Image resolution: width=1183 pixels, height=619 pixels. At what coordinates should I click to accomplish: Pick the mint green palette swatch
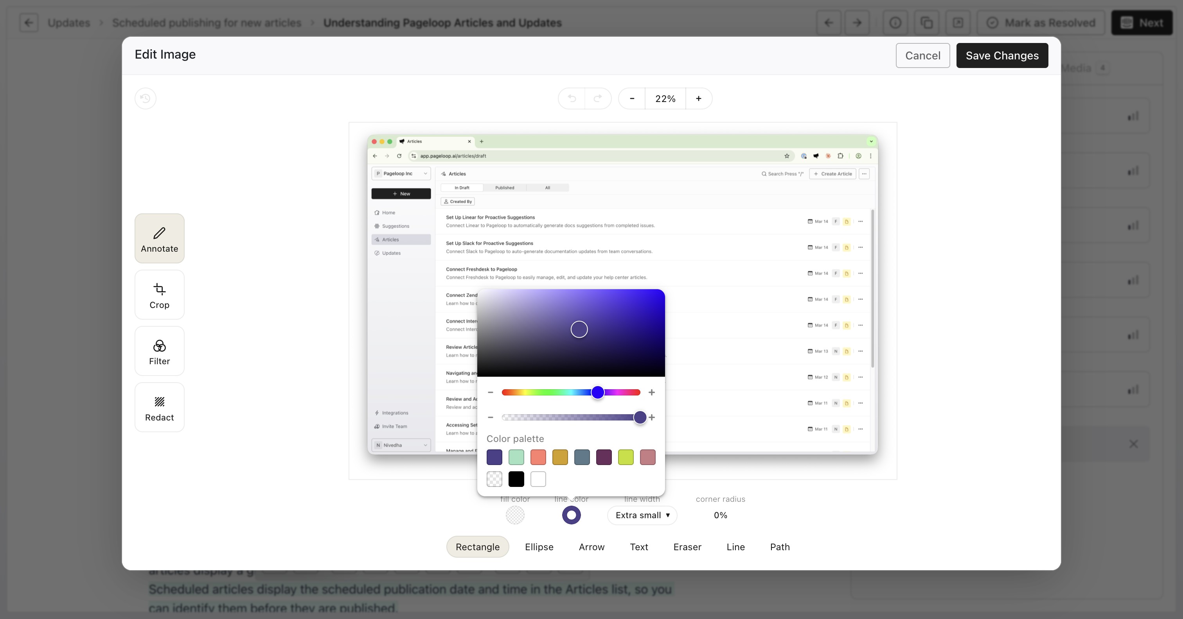coord(516,457)
